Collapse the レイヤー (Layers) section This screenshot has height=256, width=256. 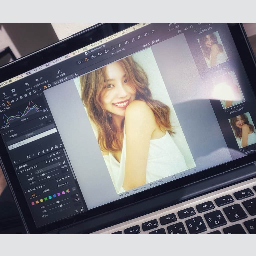(4, 134)
